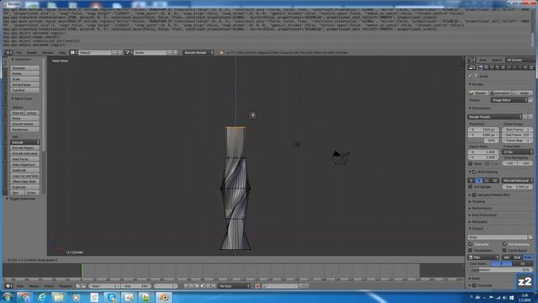538x303 pixels.
Task: Select the Camera object in viewport
Action: tap(340, 157)
